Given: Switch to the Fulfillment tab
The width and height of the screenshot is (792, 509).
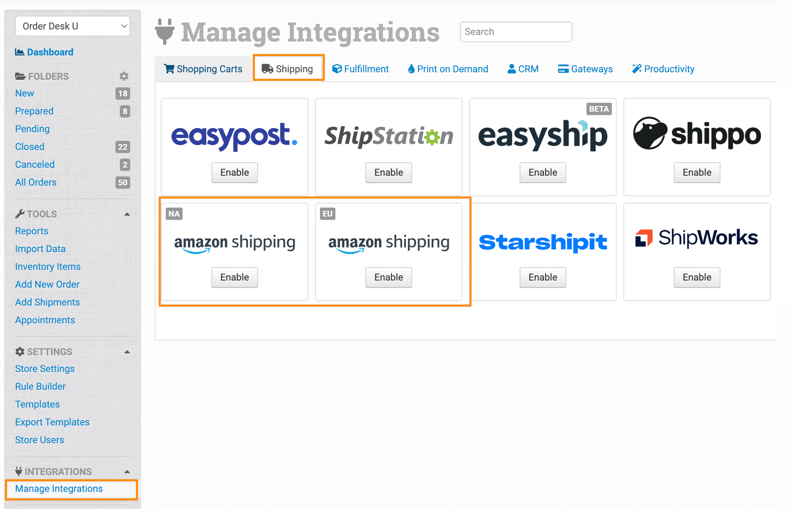Looking at the screenshot, I should [x=360, y=69].
